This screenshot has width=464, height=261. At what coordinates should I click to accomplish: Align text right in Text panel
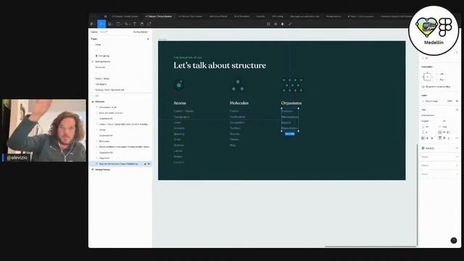tap(432, 138)
